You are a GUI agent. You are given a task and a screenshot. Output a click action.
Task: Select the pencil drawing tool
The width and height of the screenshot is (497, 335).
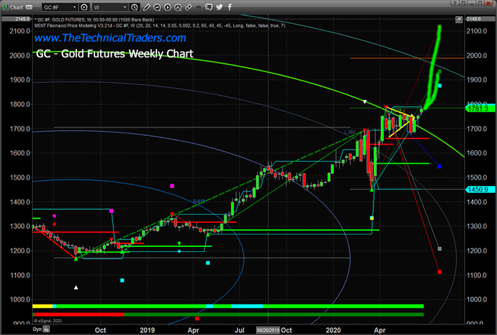pos(147,7)
